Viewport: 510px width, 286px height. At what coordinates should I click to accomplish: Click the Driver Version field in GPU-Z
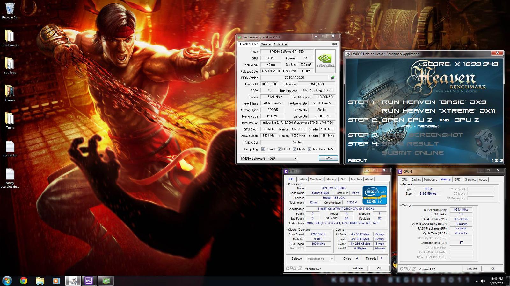click(x=298, y=122)
